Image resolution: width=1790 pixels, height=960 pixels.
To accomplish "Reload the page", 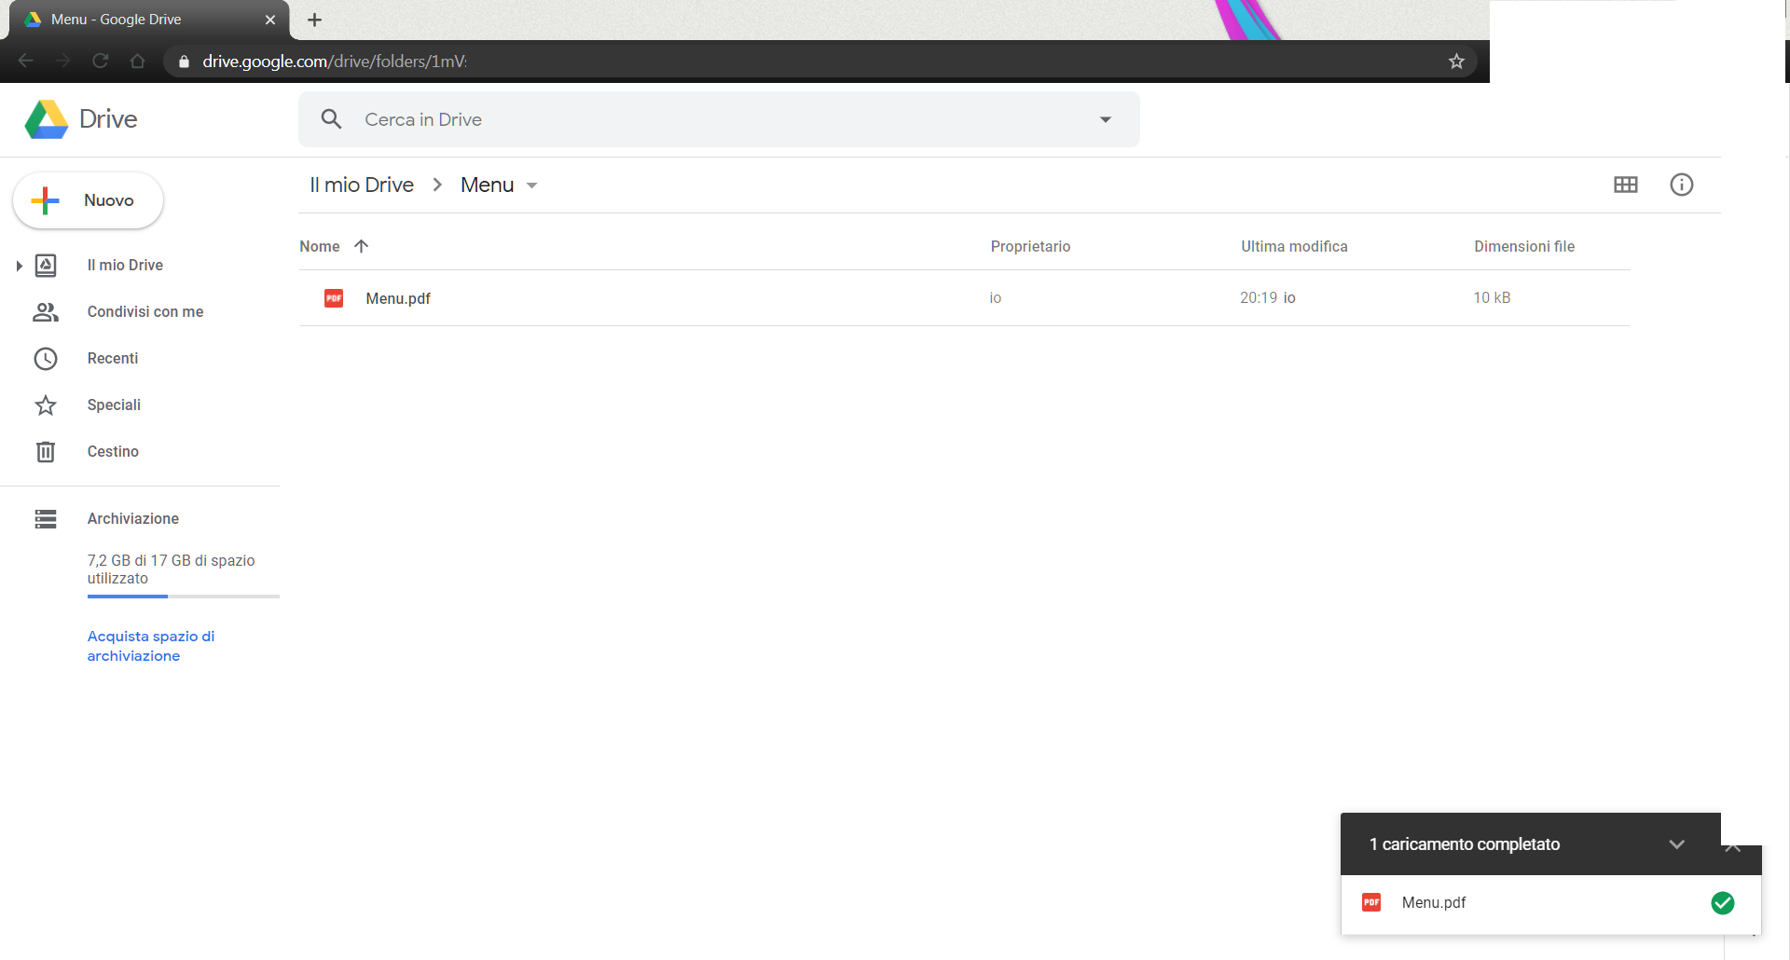I will [101, 62].
